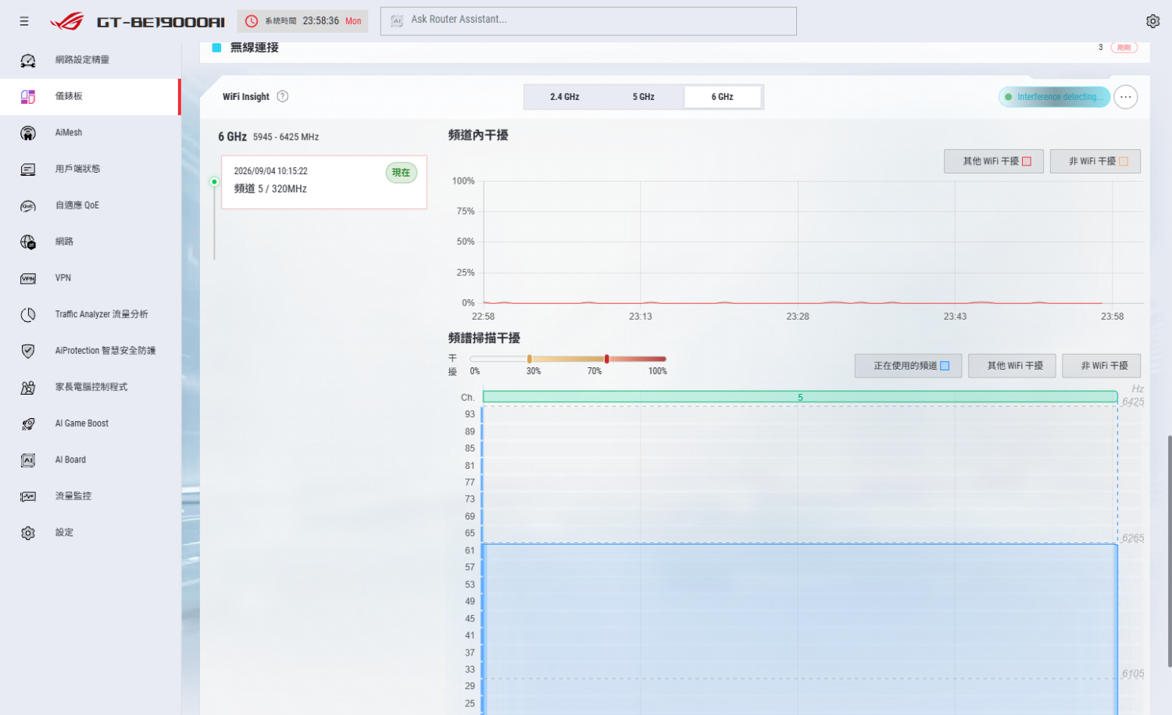The width and height of the screenshot is (1172, 715).
Task: Click the traffic monitor icon
Action: click(x=28, y=496)
